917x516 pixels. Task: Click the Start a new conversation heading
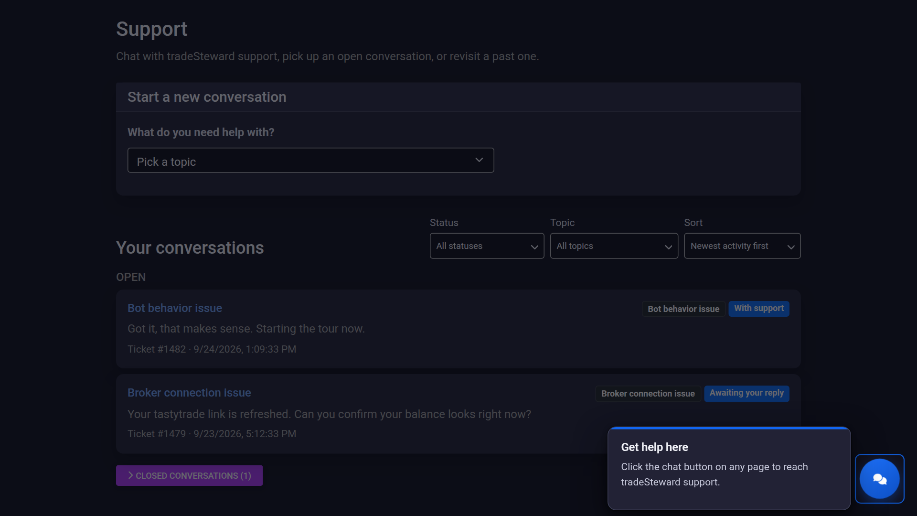pos(207,97)
